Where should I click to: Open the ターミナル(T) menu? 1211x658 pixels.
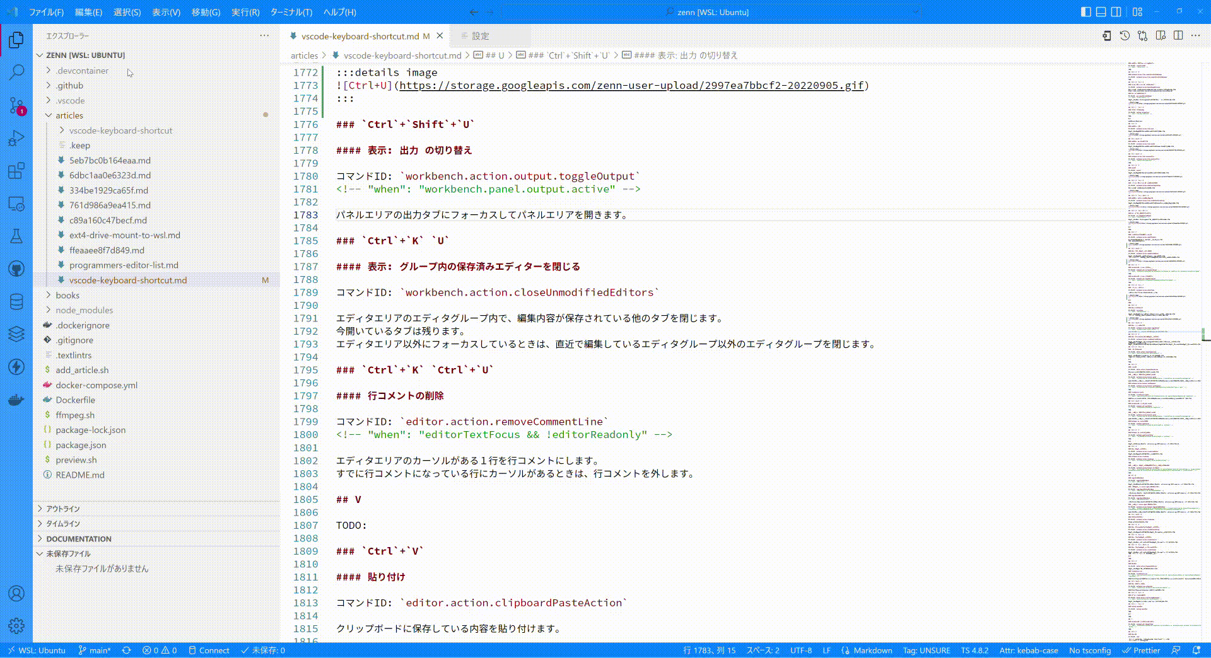291,12
